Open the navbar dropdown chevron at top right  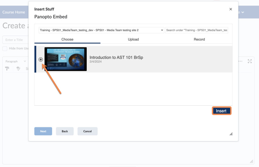coord(242,12)
